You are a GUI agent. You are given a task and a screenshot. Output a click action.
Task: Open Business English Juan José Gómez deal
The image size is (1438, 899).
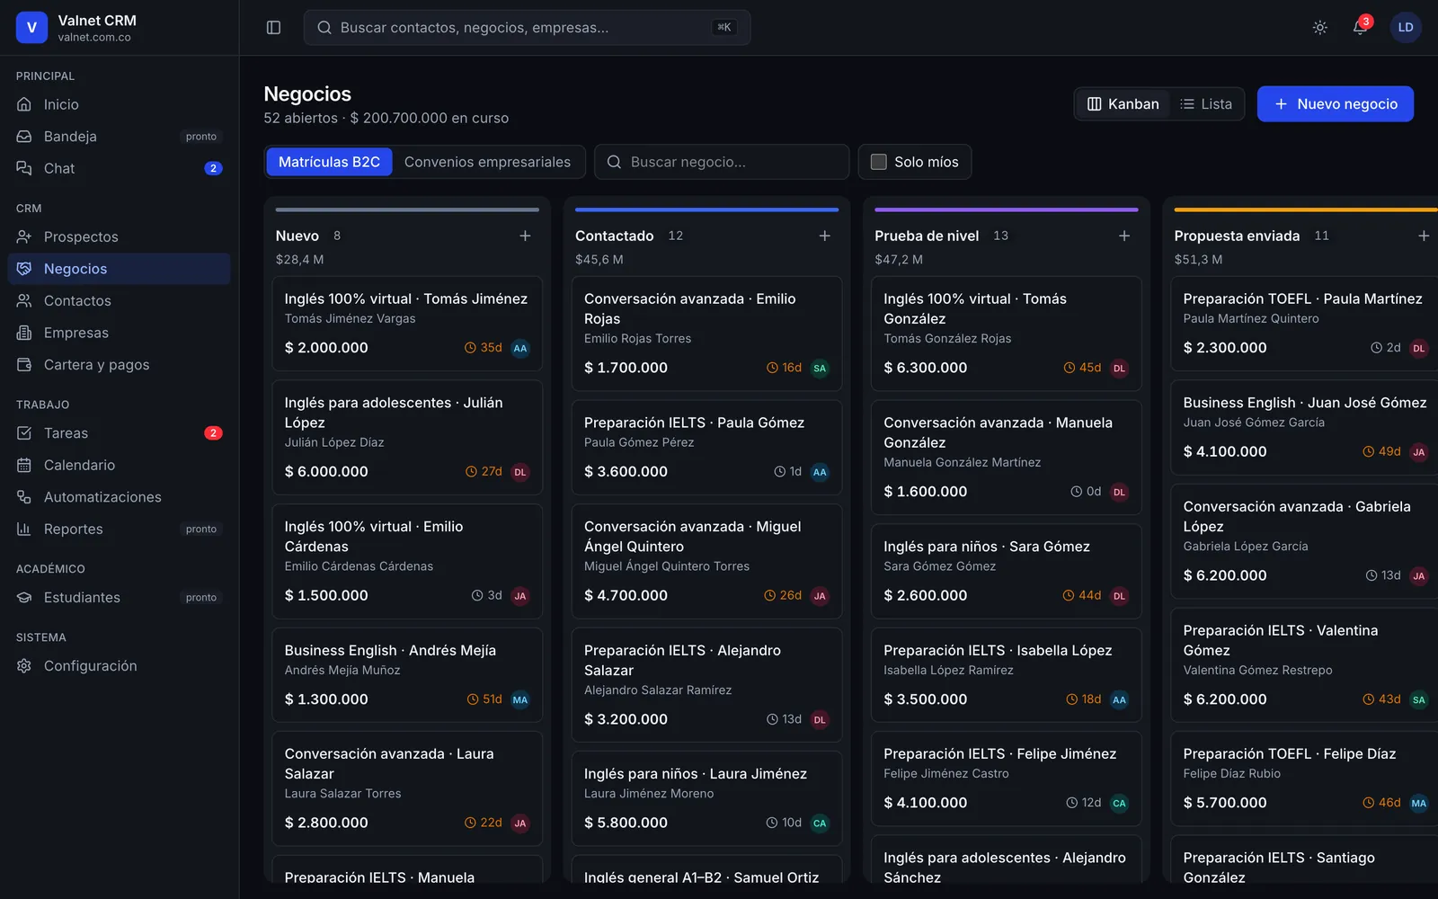pos(1304,428)
